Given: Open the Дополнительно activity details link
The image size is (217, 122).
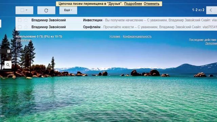Looking at the screenshot, I should pos(211,43).
